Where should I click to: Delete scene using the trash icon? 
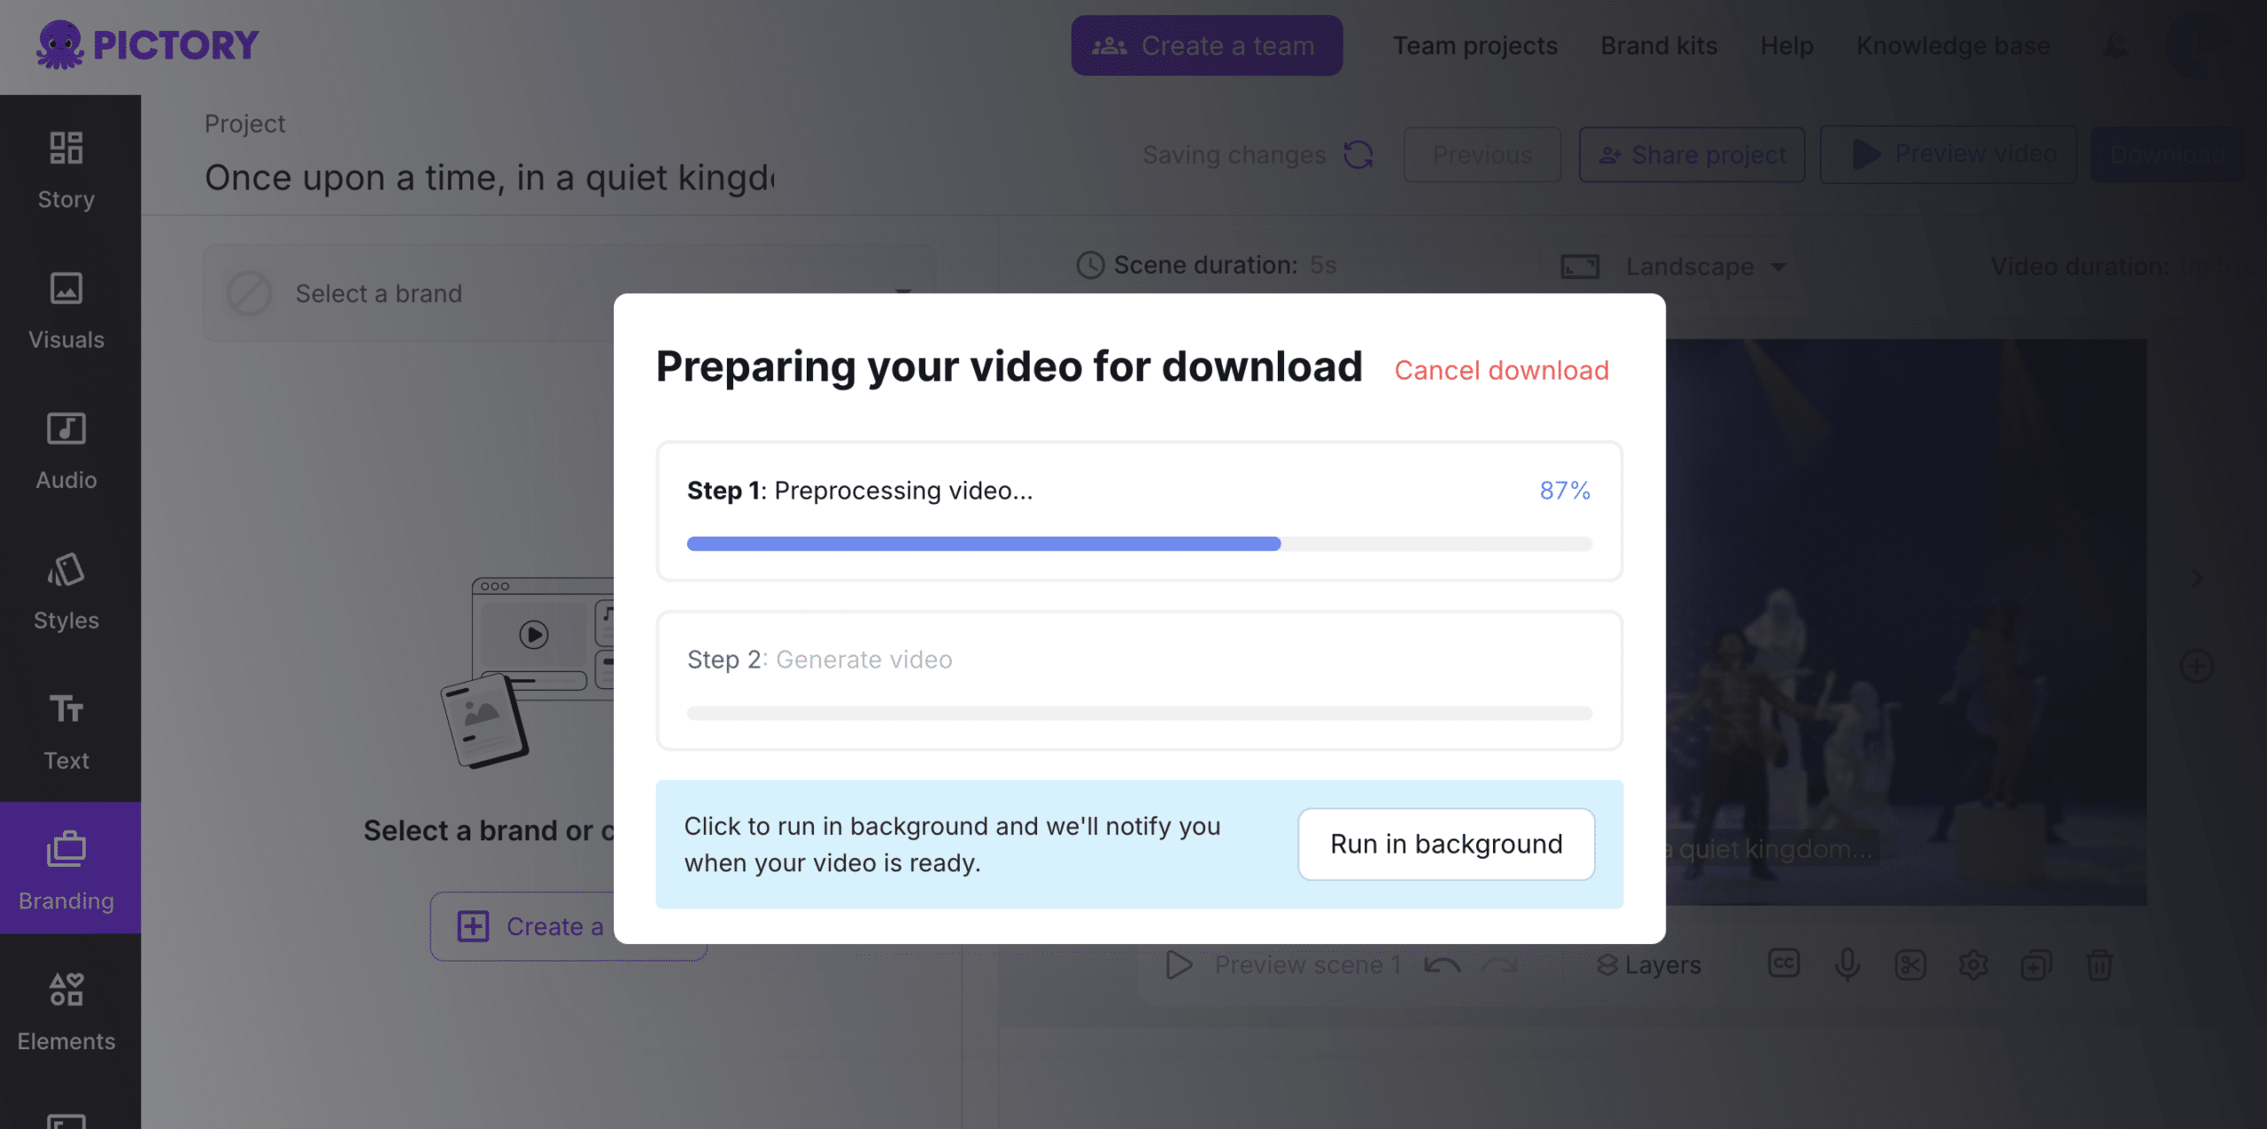coord(2101,965)
